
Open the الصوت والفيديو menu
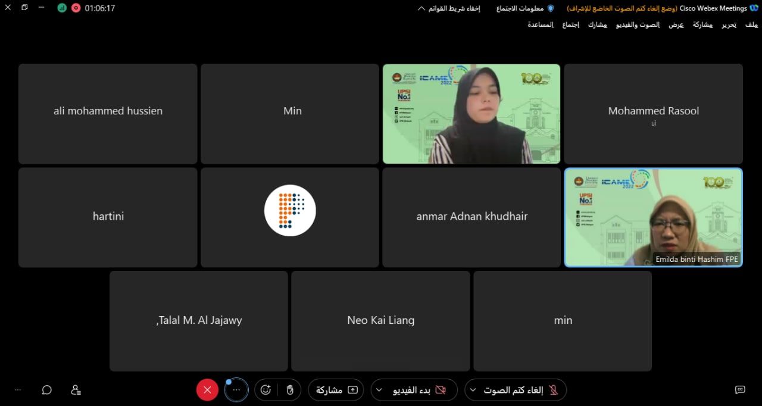pos(638,24)
